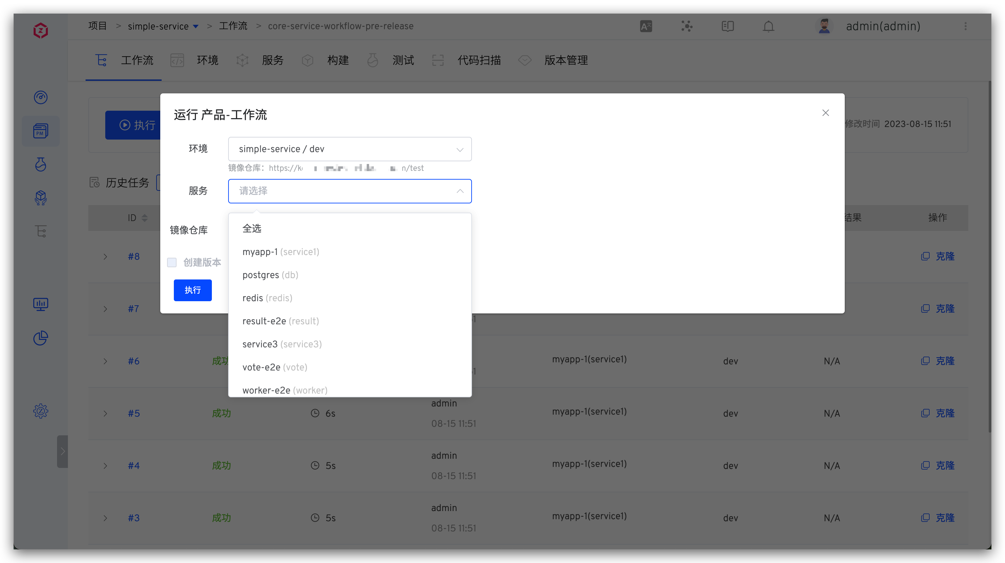Click 克隆 link for task #4
1005x563 pixels.
(945, 466)
